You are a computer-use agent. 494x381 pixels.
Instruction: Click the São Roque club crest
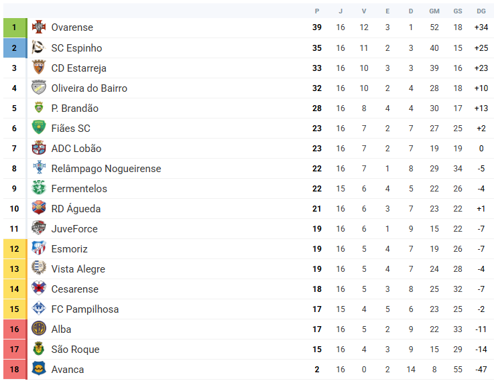tap(39, 349)
